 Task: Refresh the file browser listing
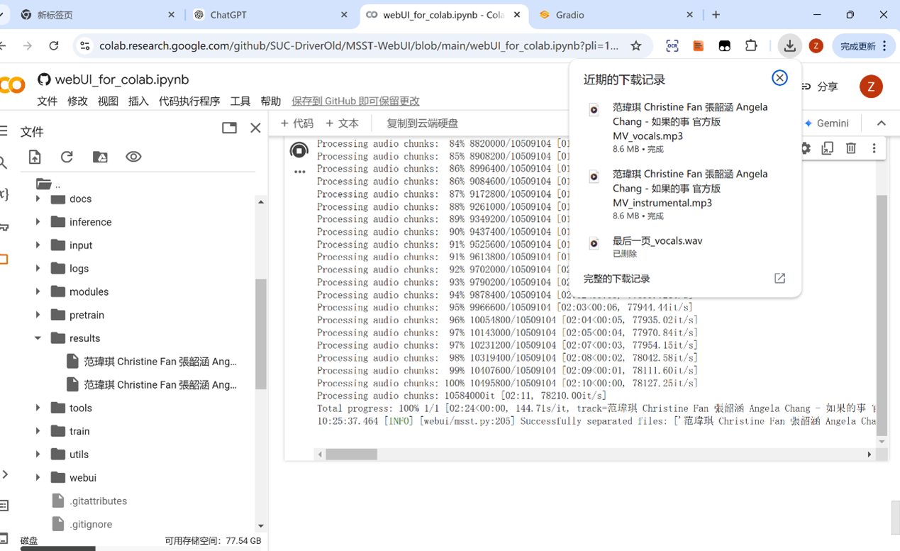(x=67, y=157)
